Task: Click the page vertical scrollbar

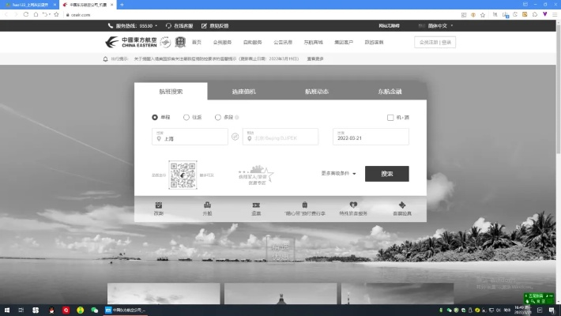Action: point(558,88)
